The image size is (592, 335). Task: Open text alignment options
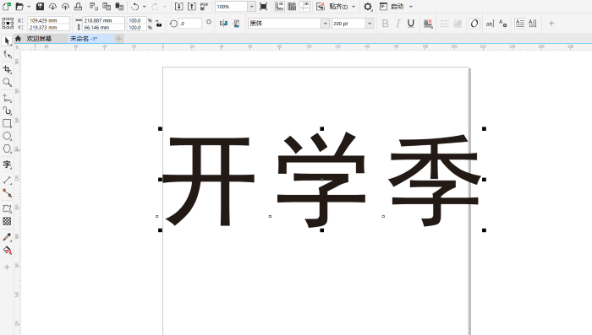coord(427,24)
